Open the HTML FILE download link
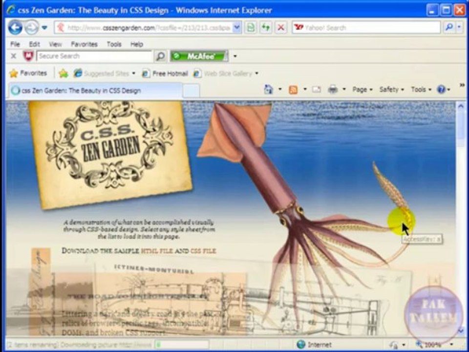The height and width of the screenshot is (352, 469). [157, 251]
